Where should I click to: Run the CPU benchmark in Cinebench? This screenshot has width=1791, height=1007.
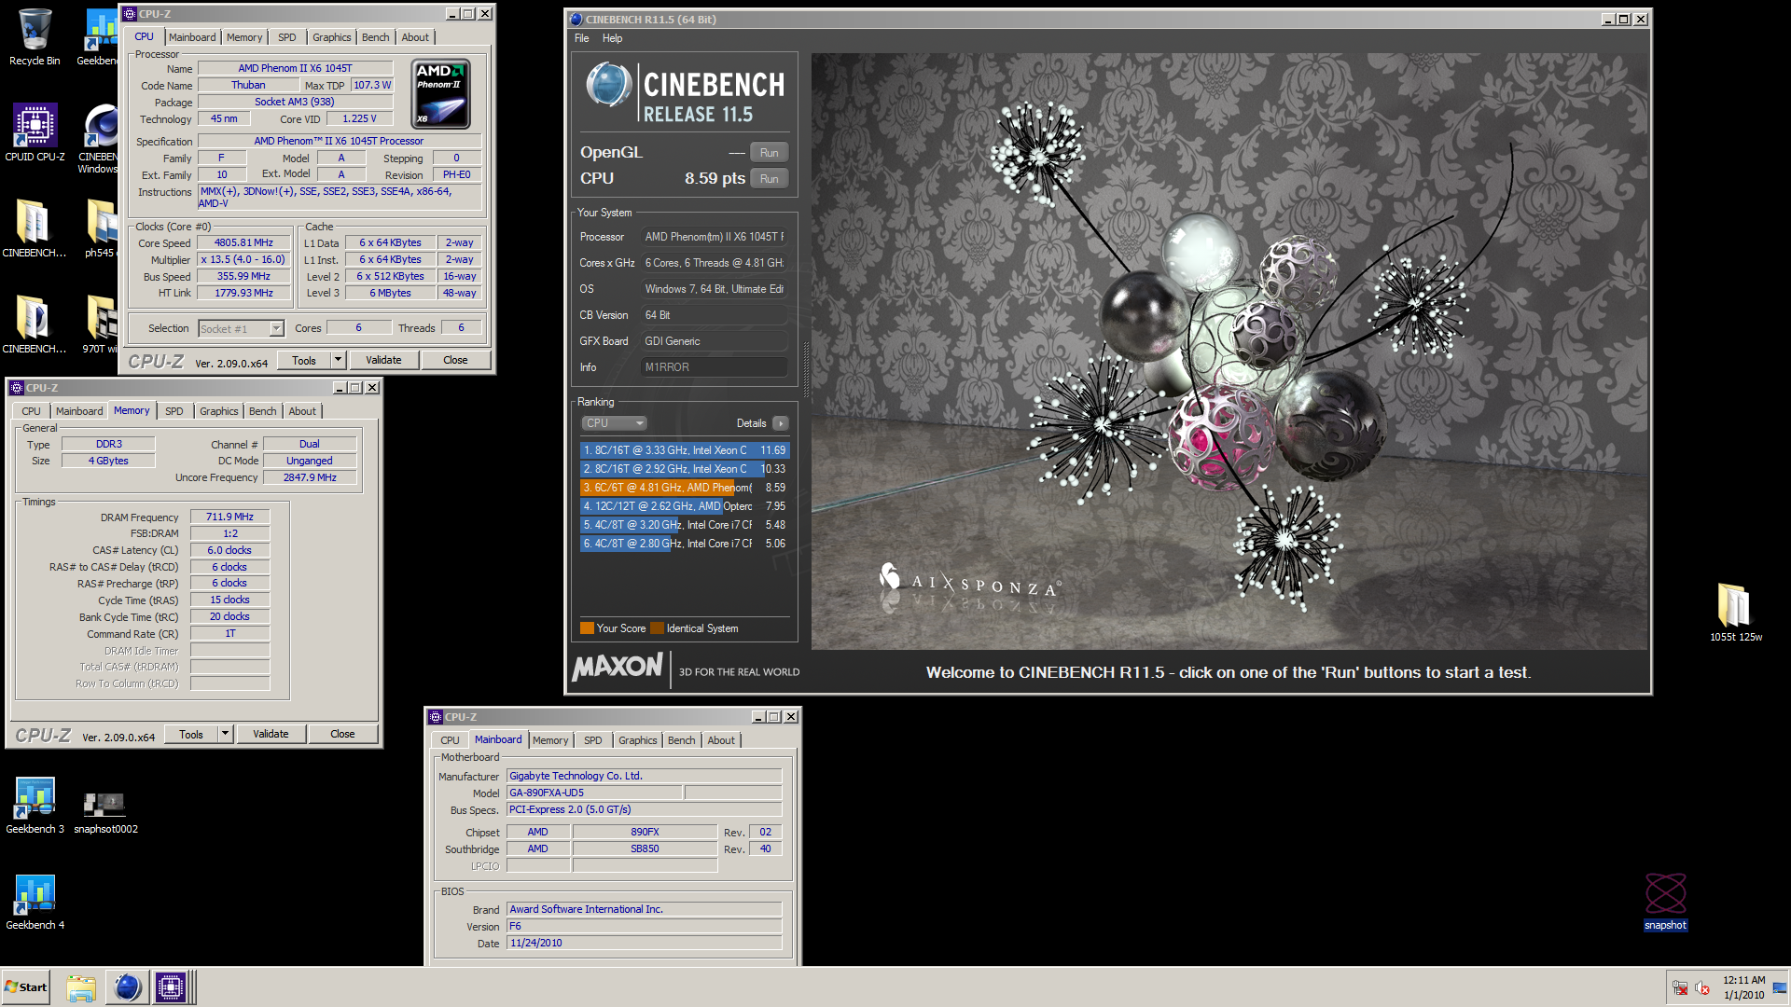(x=770, y=179)
